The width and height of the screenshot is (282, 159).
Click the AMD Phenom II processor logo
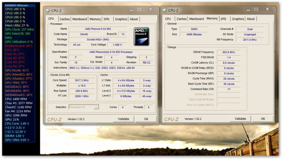[141, 37]
